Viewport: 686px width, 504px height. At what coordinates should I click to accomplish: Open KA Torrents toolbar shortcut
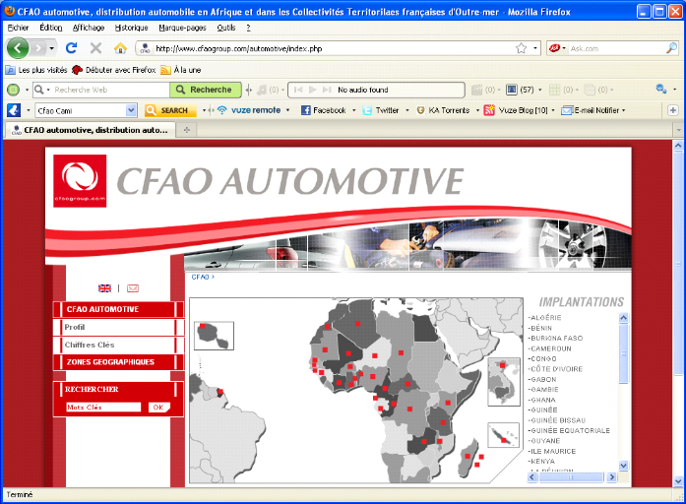pyautogui.click(x=443, y=110)
